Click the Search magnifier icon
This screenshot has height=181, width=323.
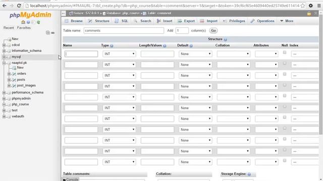click(x=135, y=21)
